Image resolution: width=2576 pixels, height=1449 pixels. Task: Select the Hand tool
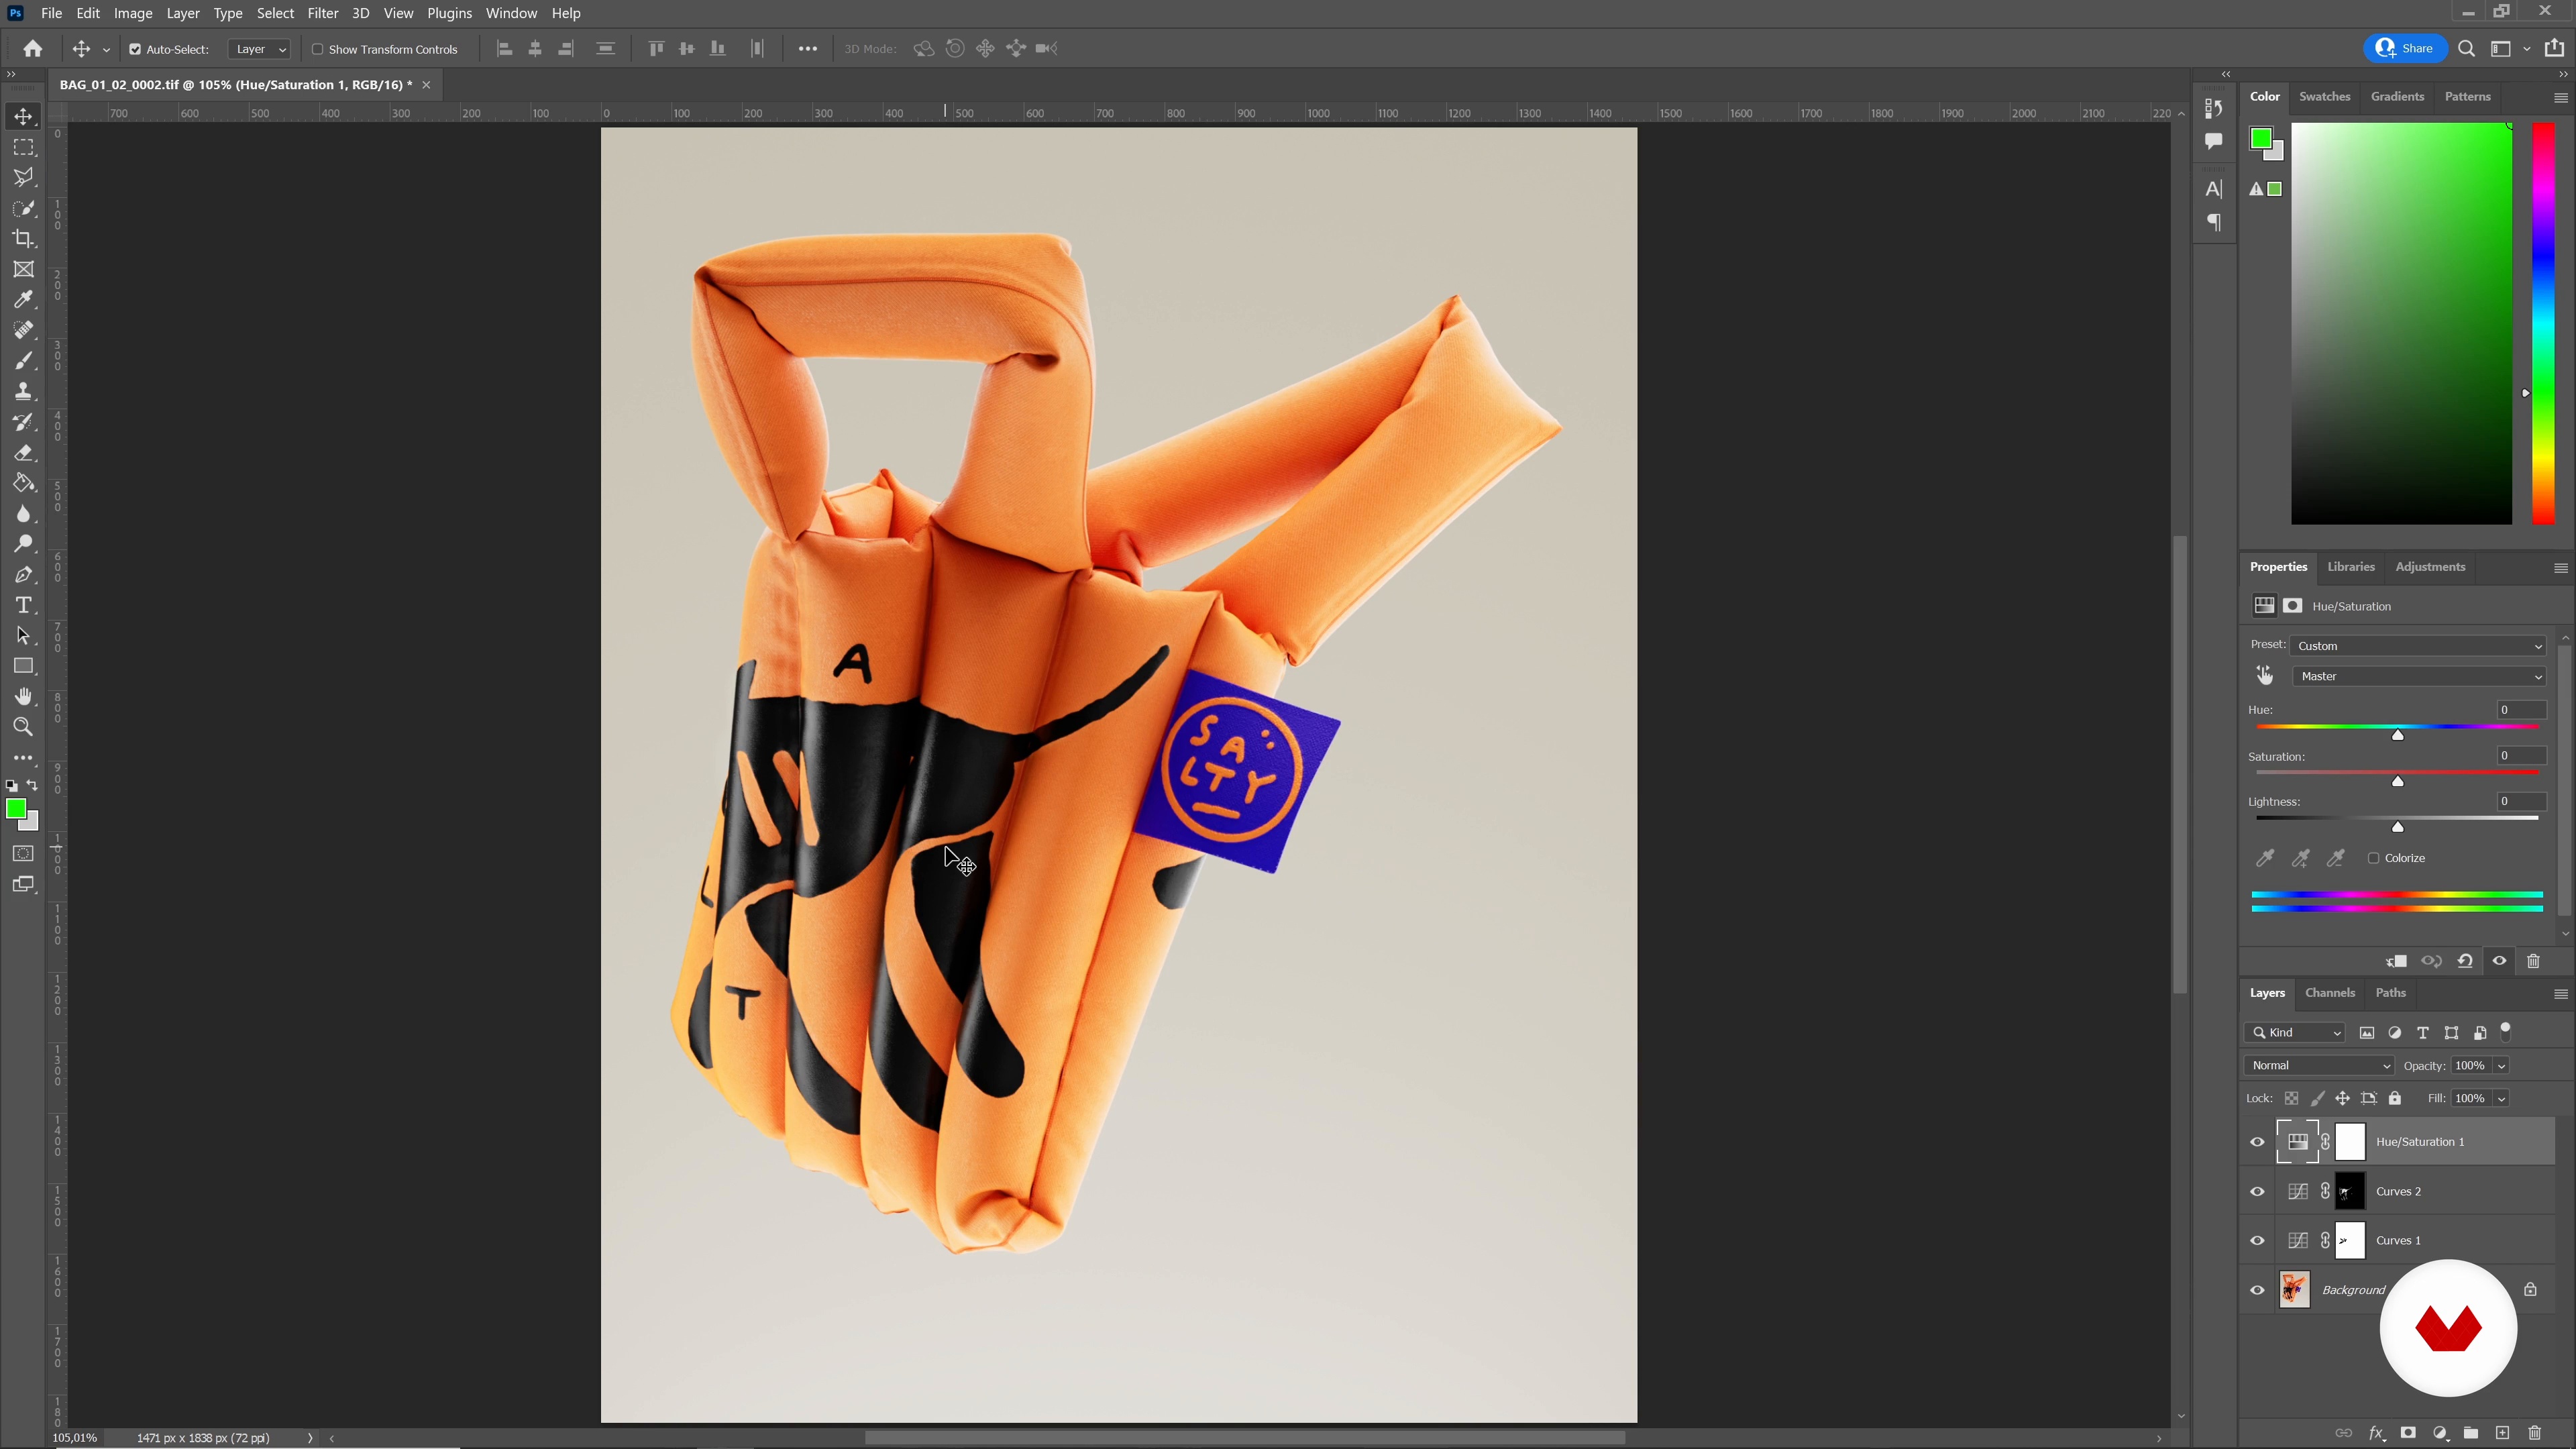[23, 696]
